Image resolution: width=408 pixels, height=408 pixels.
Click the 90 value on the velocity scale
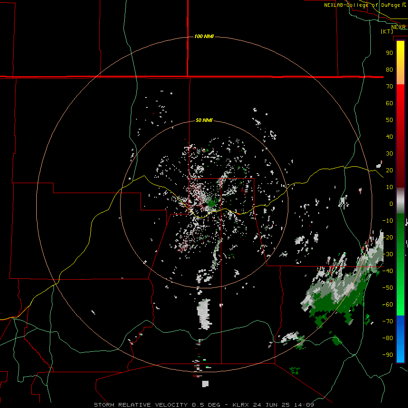point(389,53)
